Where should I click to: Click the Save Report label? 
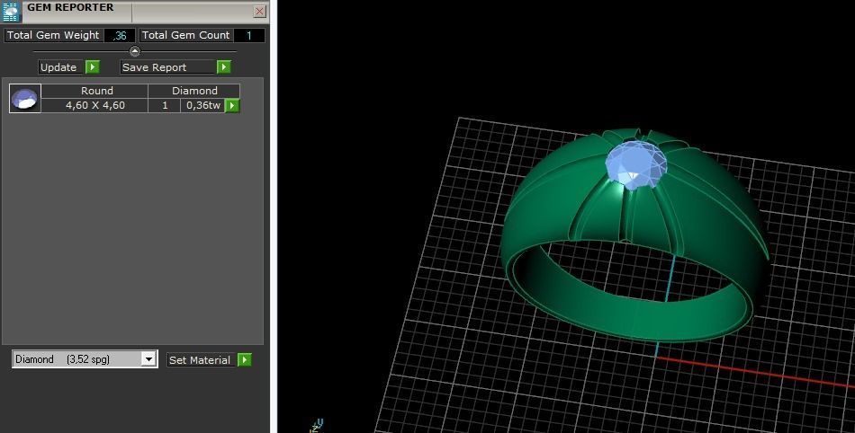coord(167,66)
